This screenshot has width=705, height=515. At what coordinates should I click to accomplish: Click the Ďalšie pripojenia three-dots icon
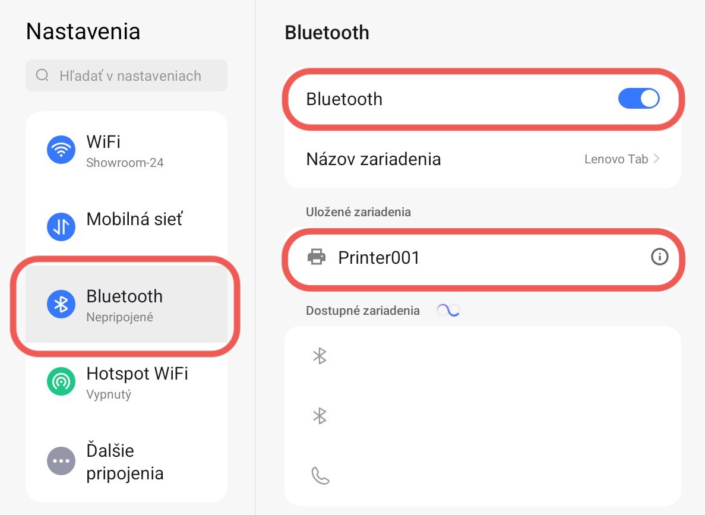(x=61, y=461)
